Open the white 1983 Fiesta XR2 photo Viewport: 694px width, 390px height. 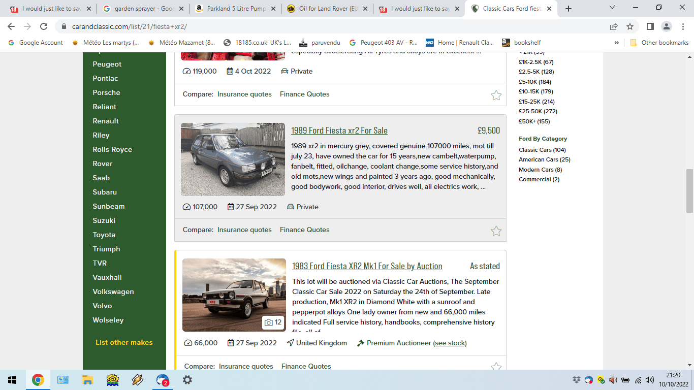(x=234, y=295)
